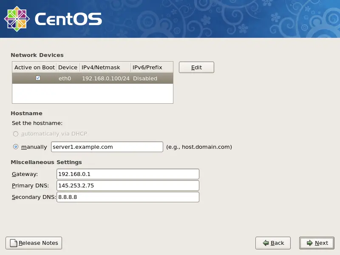
Task: Click the Disabled IPv6 cell for eth0
Action: click(x=145, y=79)
